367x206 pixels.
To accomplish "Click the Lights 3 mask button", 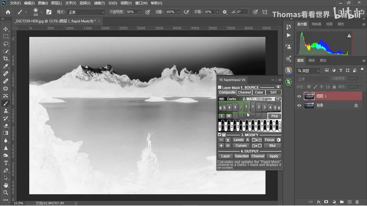I will click(x=264, y=107).
